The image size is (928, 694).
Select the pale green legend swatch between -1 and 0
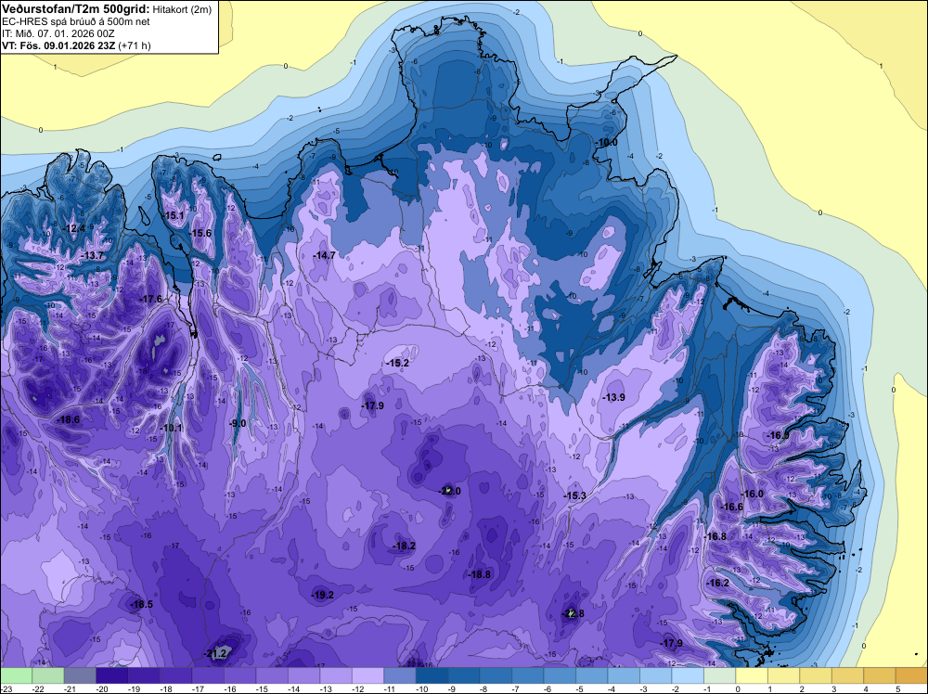[x=719, y=675]
